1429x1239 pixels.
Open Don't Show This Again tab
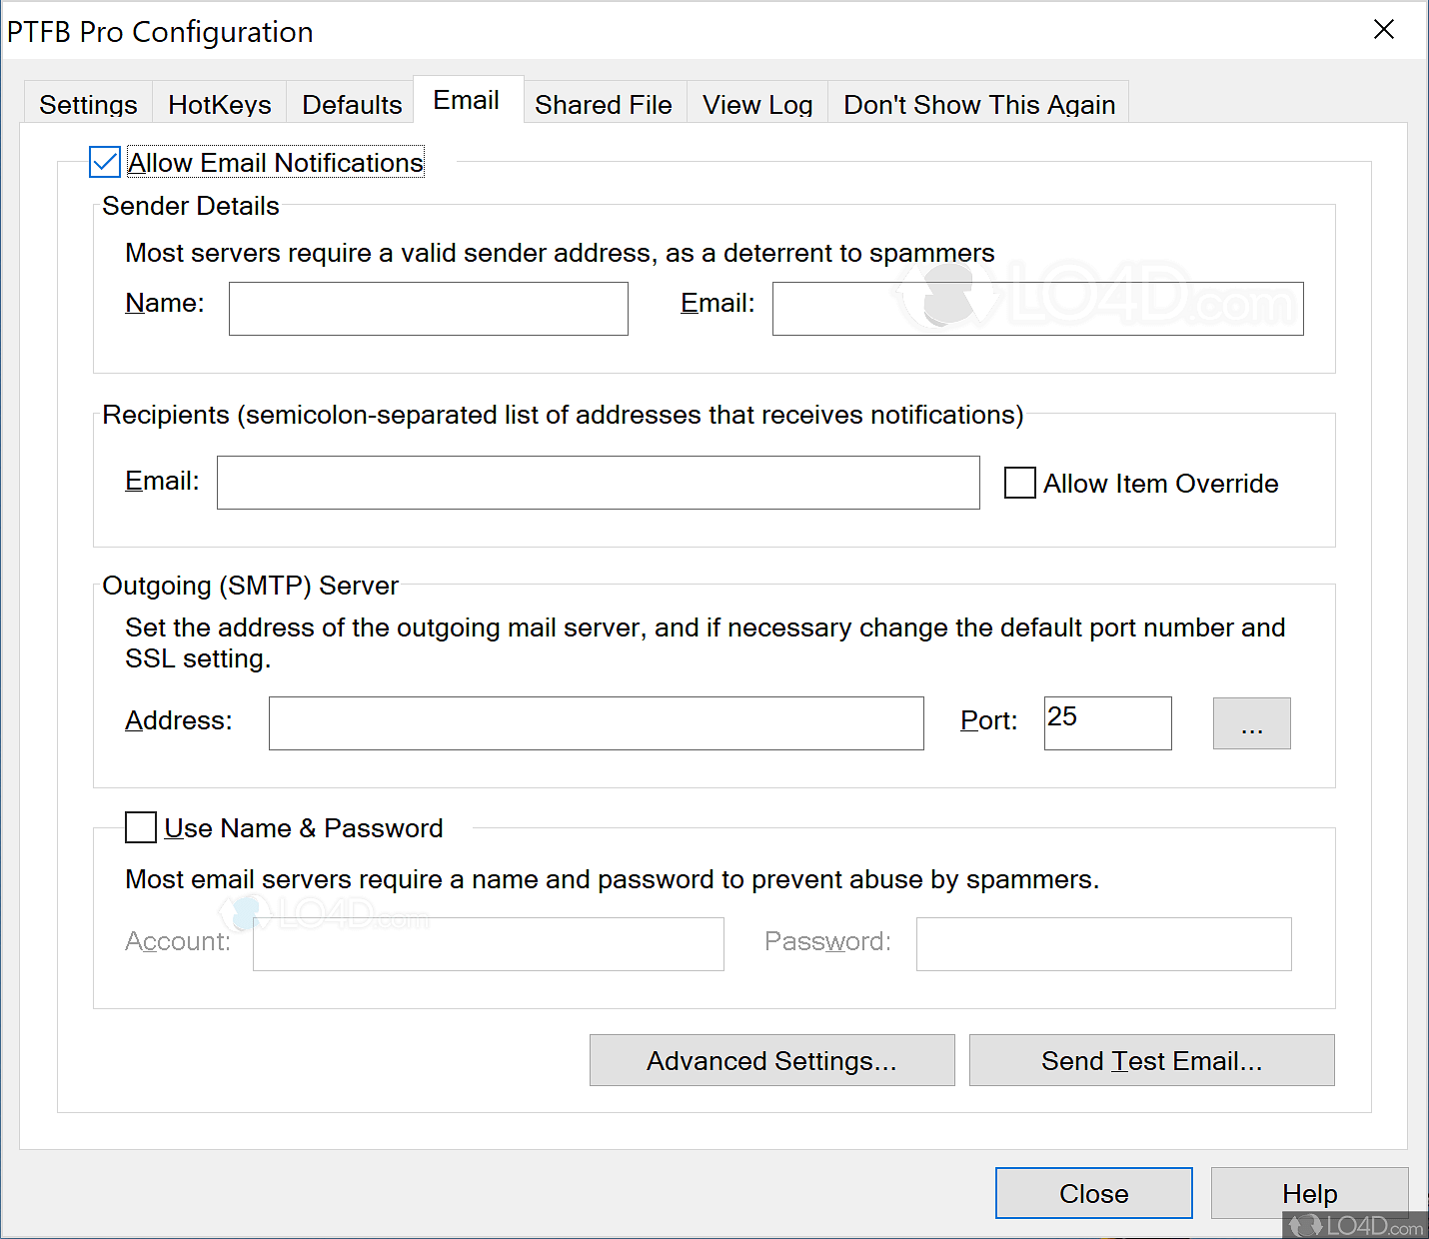pos(979,104)
